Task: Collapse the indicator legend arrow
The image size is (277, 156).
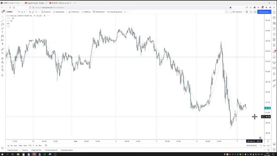Action: (x=8, y=26)
